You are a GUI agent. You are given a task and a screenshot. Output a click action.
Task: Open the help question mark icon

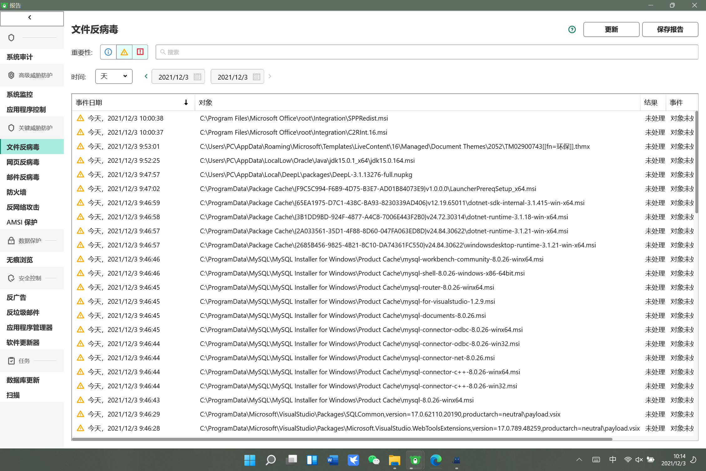[572, 29]
